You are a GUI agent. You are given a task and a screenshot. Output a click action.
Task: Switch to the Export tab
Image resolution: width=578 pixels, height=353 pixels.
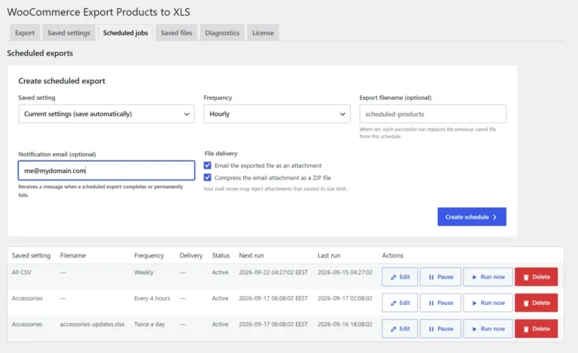[x=25, y=33]
